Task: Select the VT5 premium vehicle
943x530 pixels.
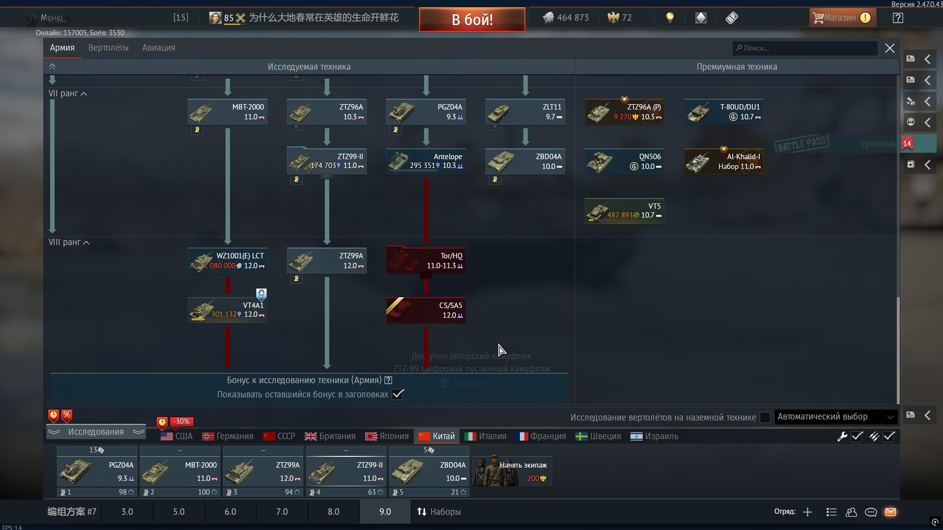Action: coord(624,211)
